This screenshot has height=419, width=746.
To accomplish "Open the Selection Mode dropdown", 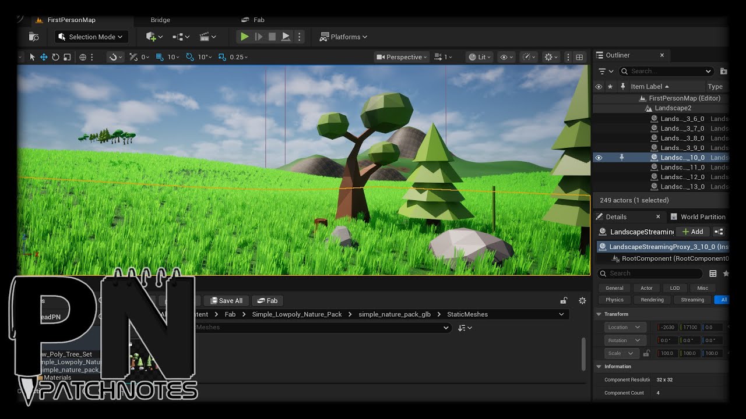I will coord(92,37).
